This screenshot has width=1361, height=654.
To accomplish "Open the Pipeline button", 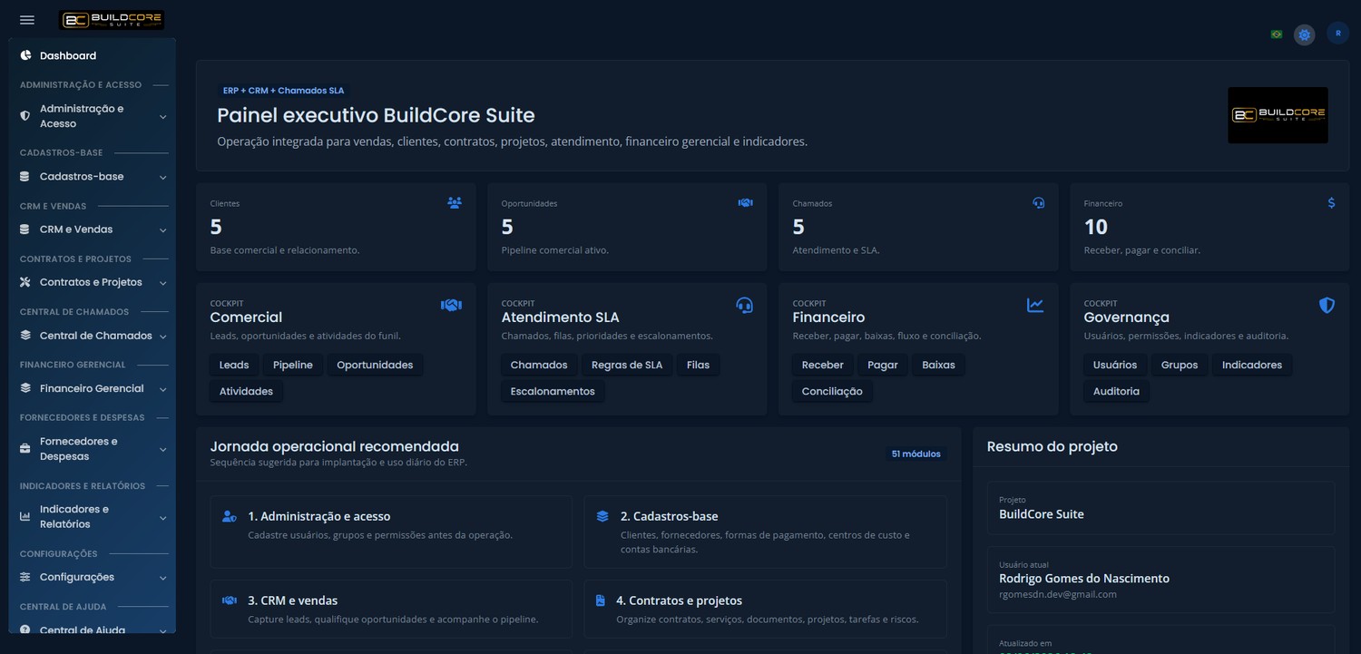I will [x=292, y=365].
